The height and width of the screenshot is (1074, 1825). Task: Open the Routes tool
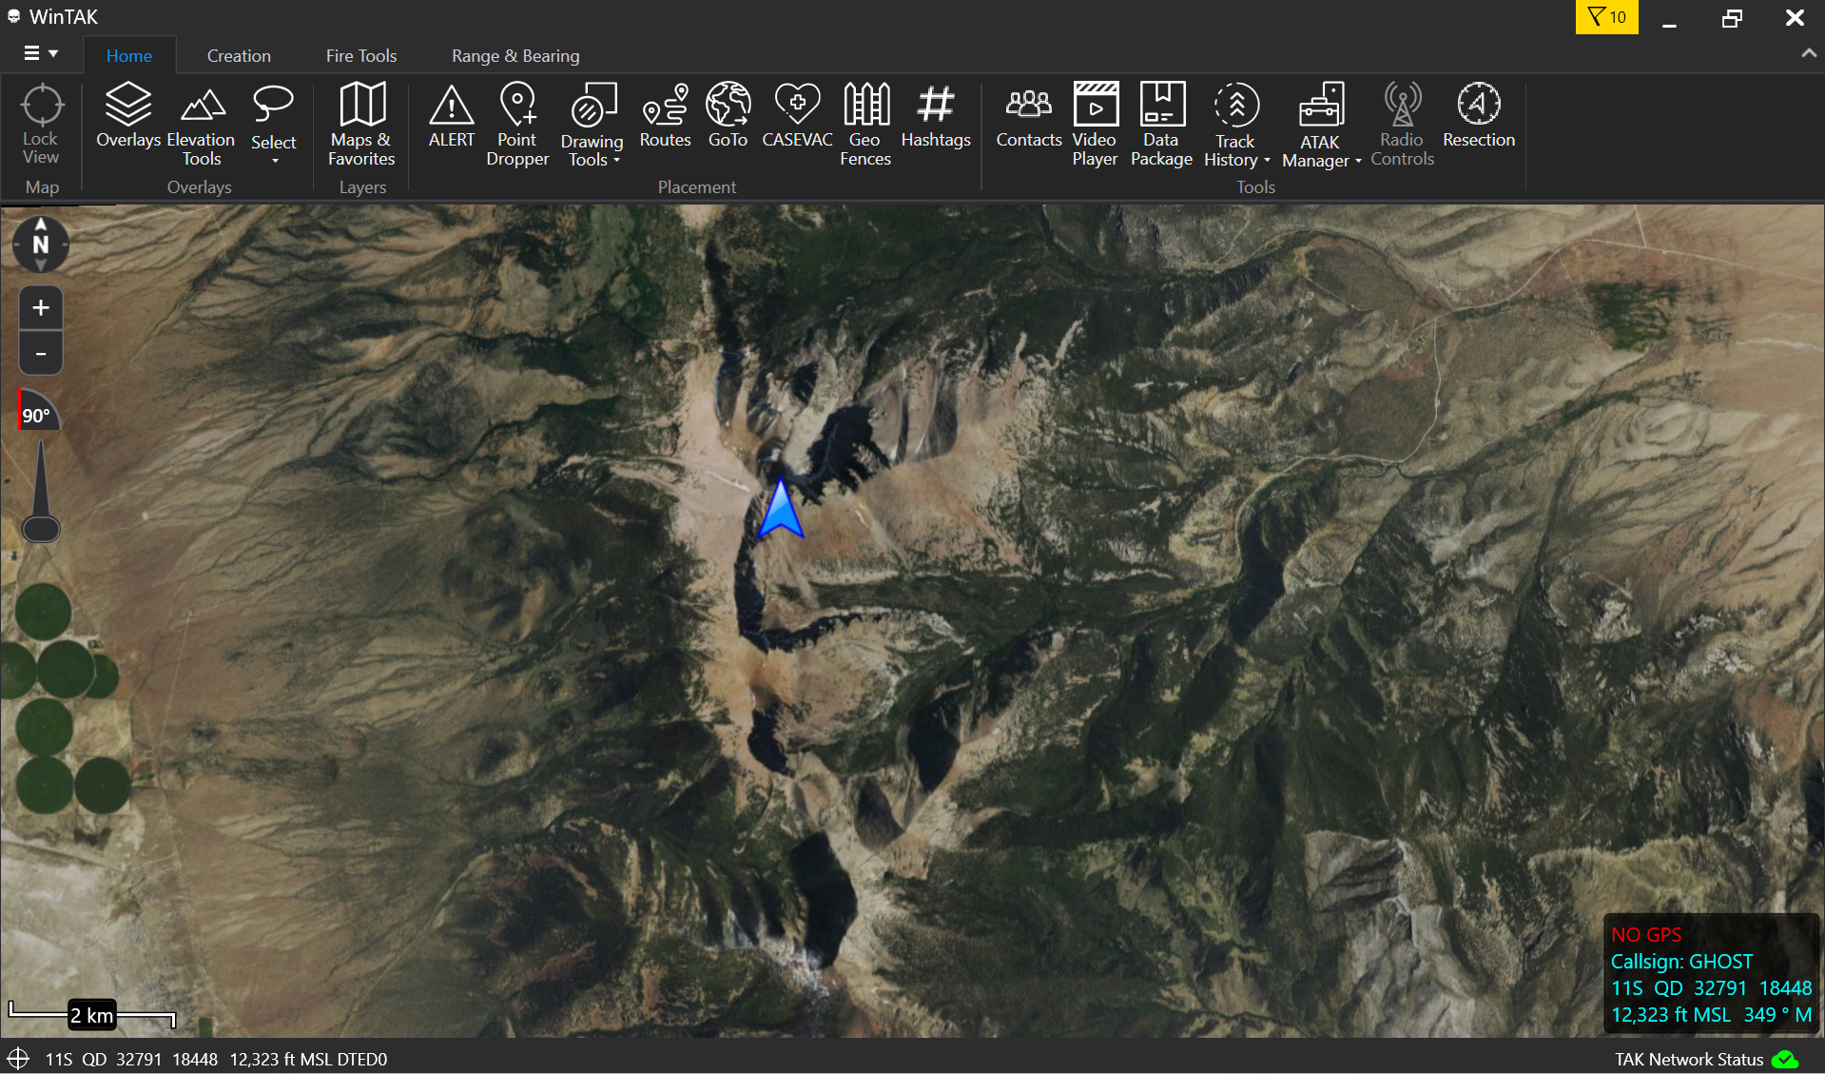pyautogui.click(x=665, y=115)
